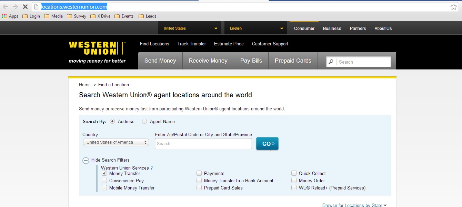This screenshot has height=207, width=462.
Task: Switch to the Business tab
Action: [332, 29]
